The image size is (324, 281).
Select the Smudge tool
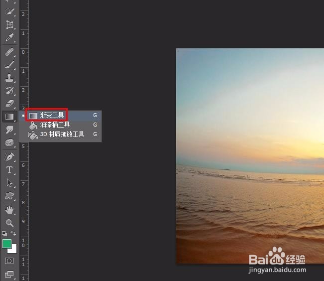[9, 130]
